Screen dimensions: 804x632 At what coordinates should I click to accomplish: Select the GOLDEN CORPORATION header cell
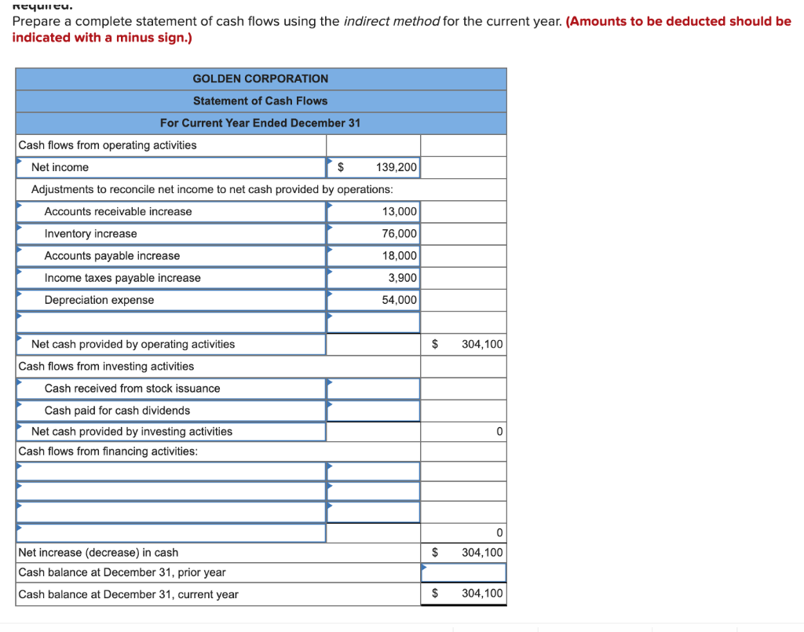(x=260, y=79)
